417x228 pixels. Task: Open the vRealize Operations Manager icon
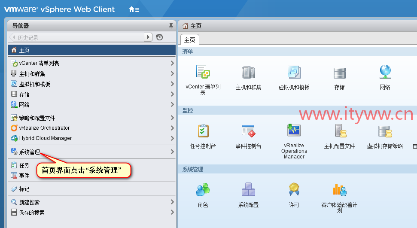coord(294,130)
